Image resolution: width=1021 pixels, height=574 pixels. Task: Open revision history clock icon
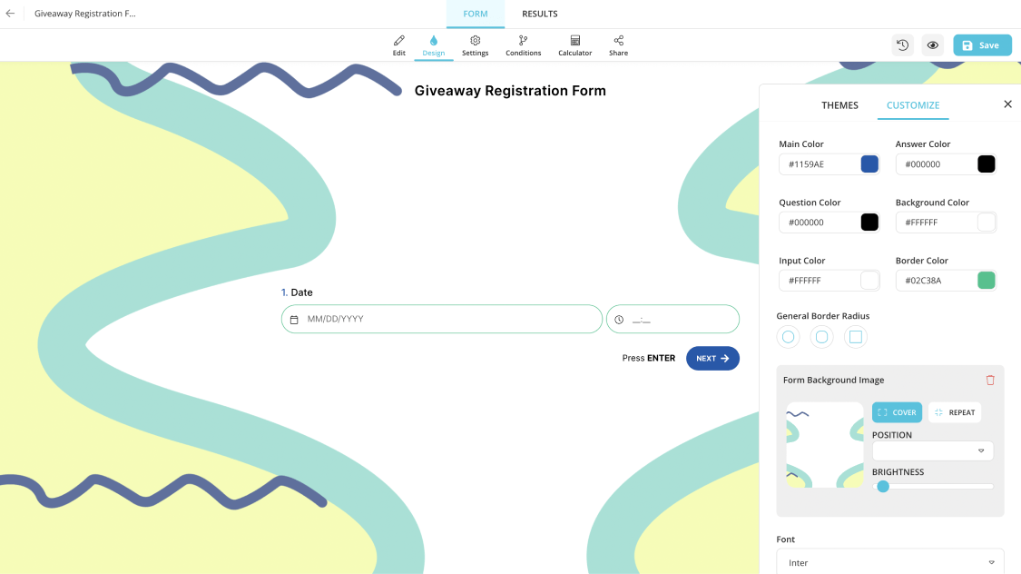point(902,45)
